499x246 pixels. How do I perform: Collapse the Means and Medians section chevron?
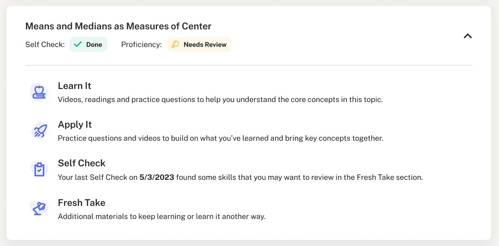[x=468, y=36]
